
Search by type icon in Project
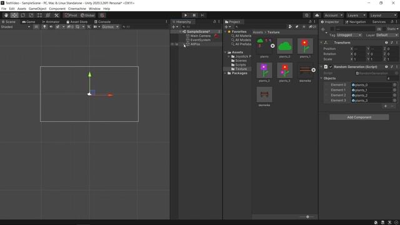[290, 27]
